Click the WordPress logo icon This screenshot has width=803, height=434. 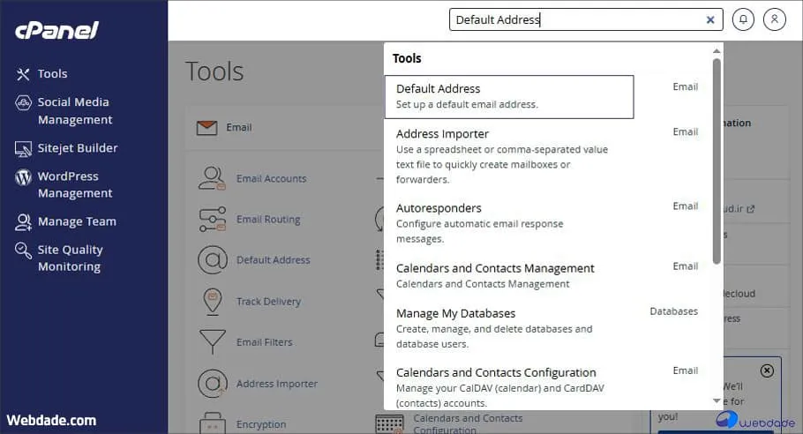point(23,177)
